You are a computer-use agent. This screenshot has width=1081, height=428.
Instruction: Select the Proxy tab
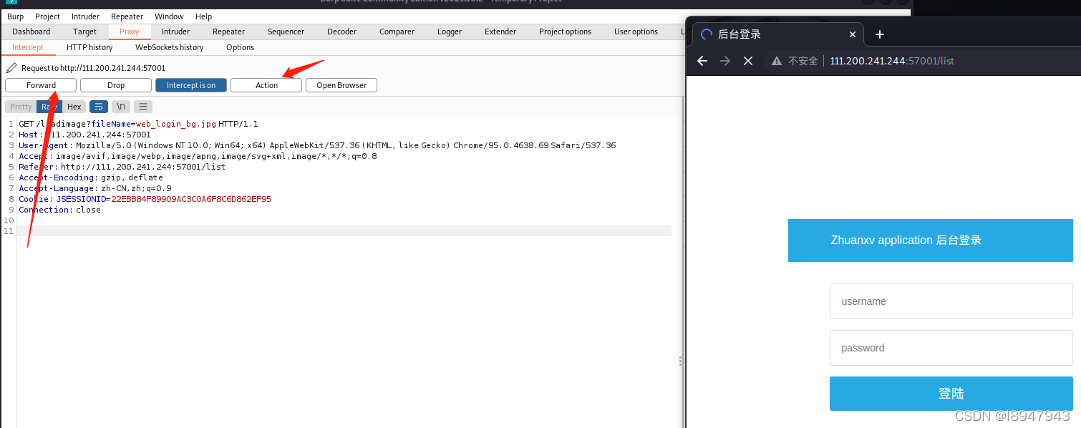130,31
